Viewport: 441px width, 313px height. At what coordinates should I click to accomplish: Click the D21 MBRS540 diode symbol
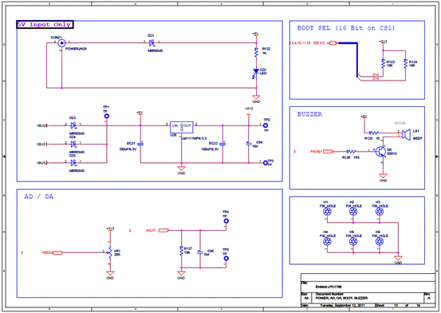(152, 43)
